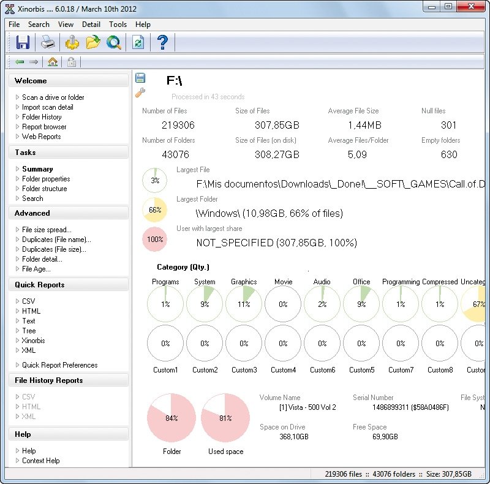
Task: Click the Office 9% category pie
Action: [361, 304]
